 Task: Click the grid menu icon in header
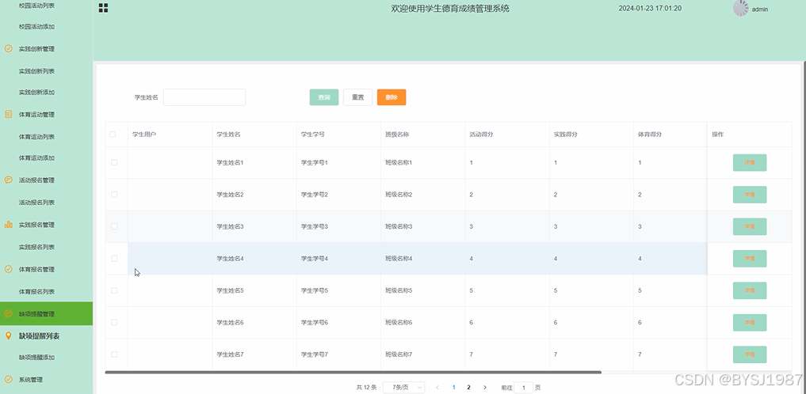[x=103, y=8]
